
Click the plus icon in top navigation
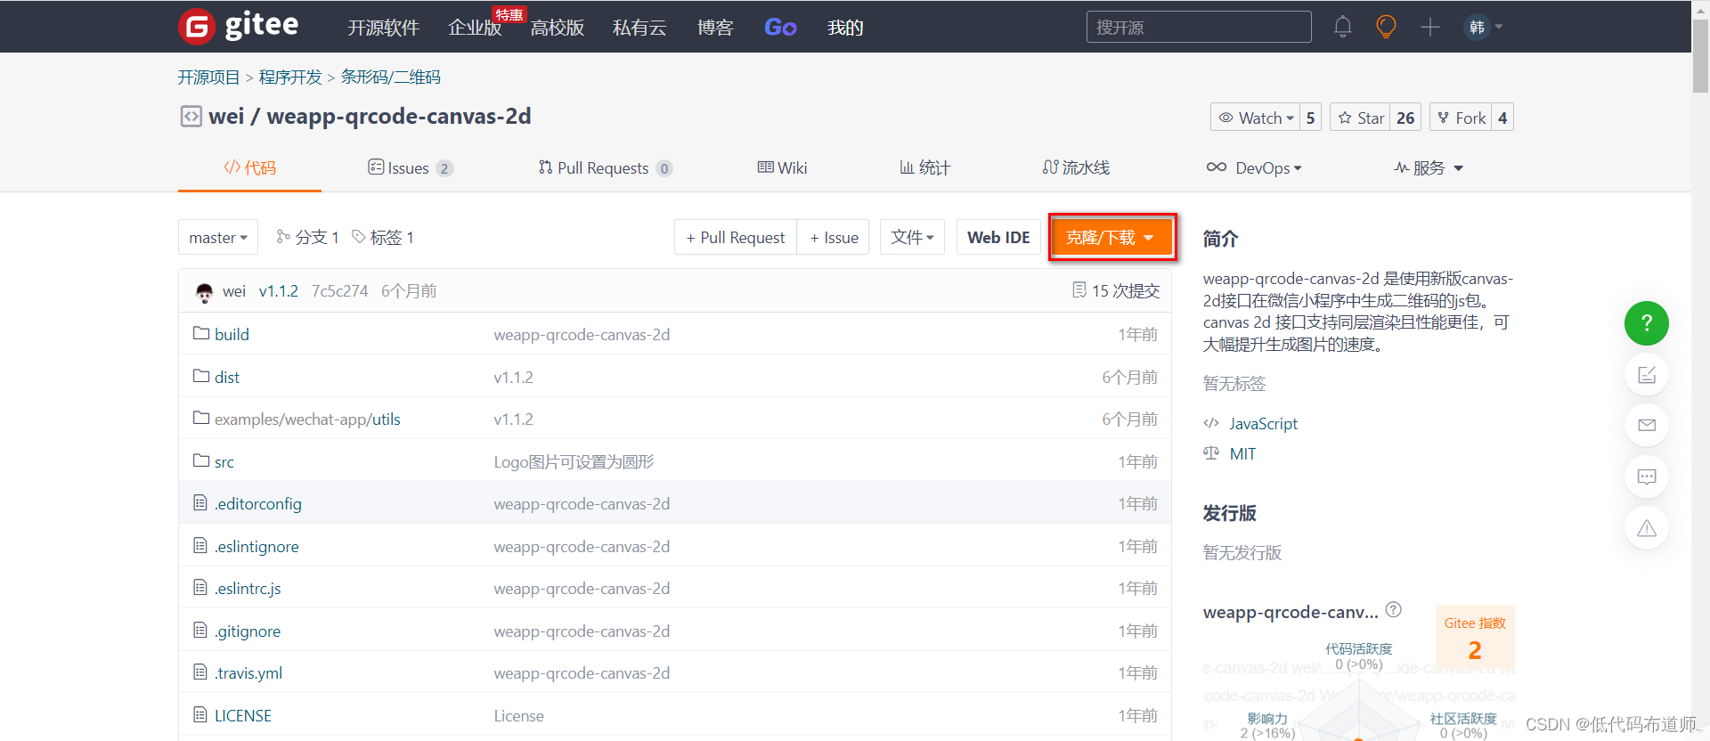pyautogui.click(x=1430, y=27)
